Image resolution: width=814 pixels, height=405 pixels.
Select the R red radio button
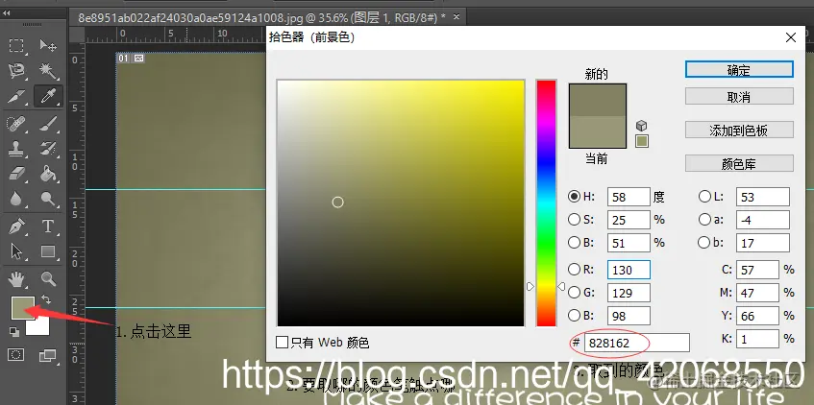[x=574, y=269]
